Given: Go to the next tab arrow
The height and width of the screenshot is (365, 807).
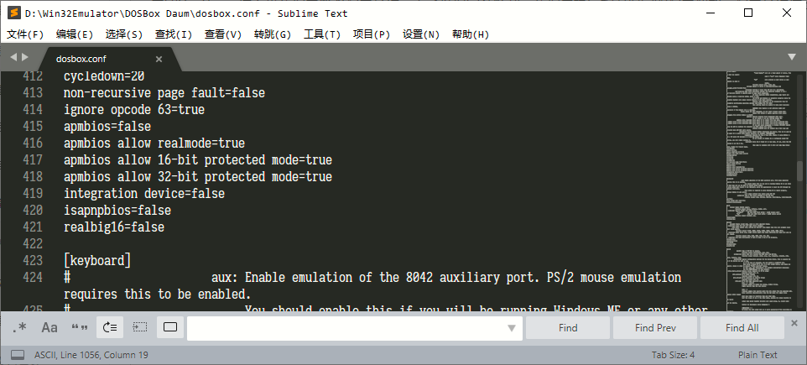Looking at the screenshot, I should pos(24,56).
